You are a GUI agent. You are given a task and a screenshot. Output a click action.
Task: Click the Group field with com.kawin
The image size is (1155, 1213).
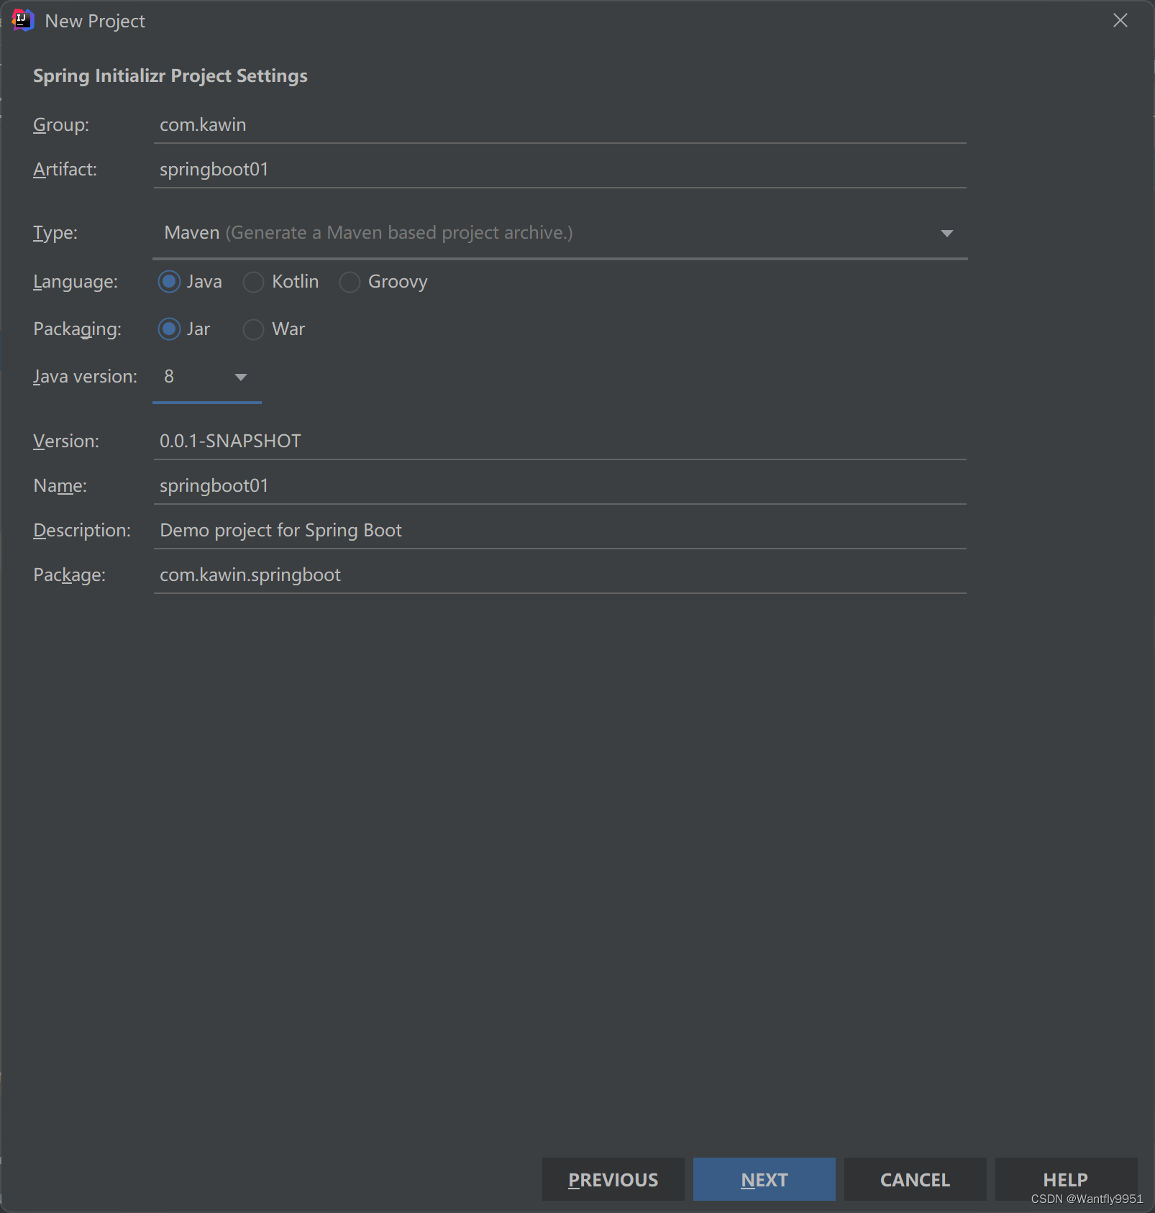pyautogui.click(x=560, y=125)
